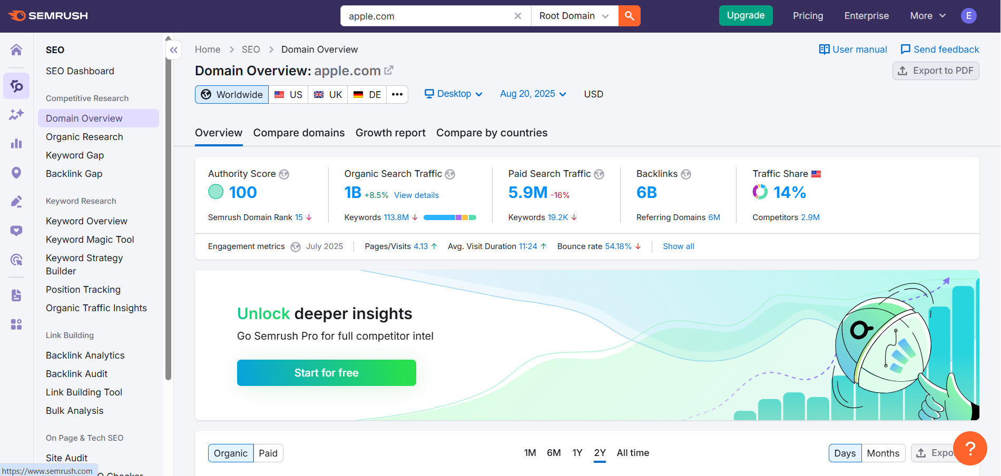
Task: Open Pricing link in header
Action: 808,16
